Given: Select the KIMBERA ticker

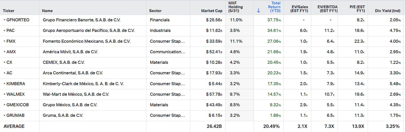Looking at the screenshot, I should click(x=16, y=84).
